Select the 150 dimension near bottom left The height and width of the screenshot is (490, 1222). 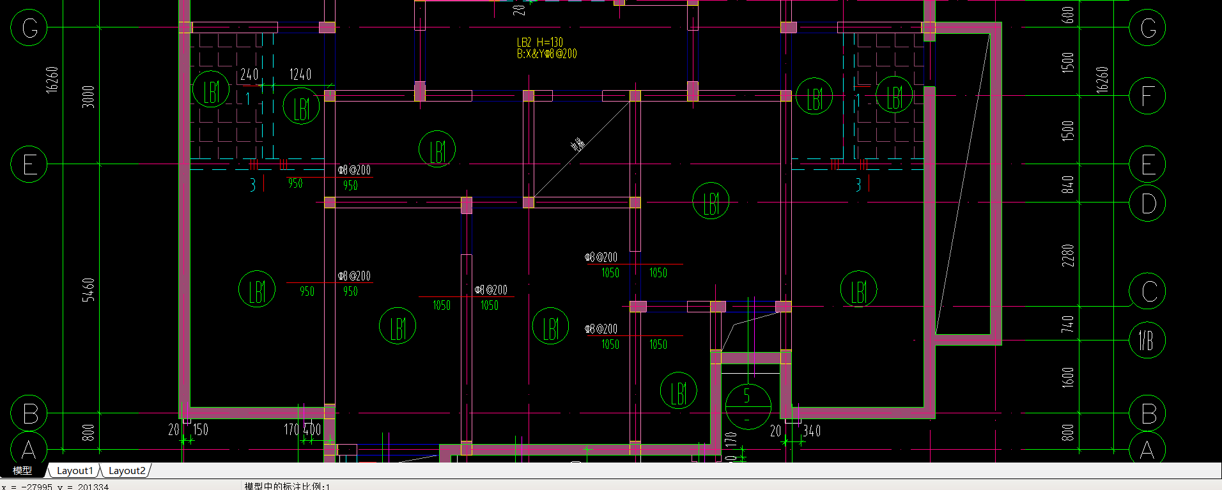click(201, 430)
